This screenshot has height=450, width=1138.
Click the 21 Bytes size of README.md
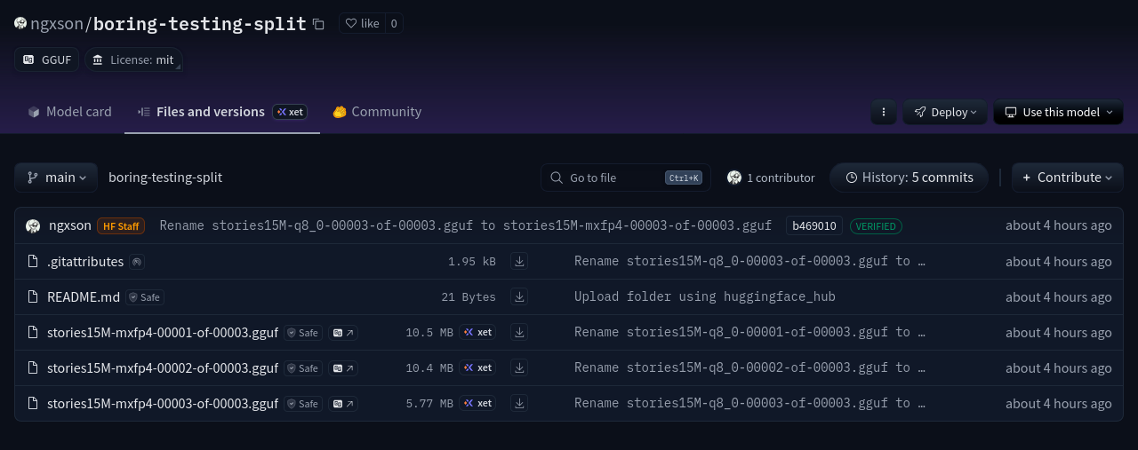point(469,297)
